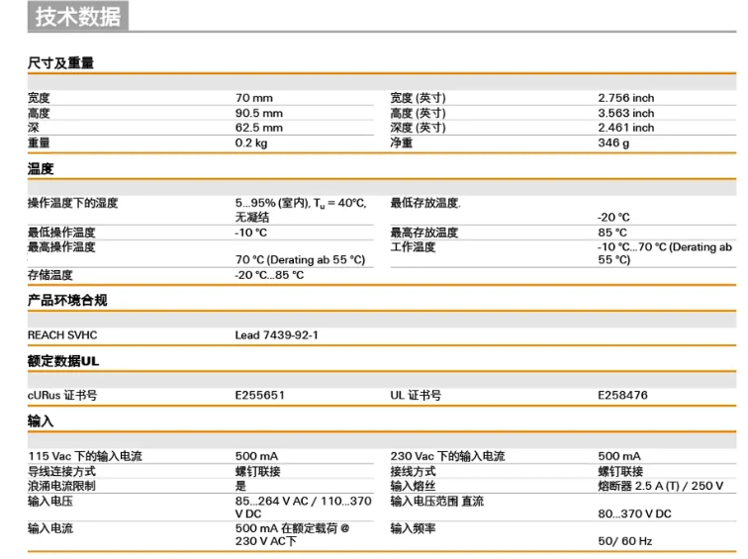
Task: Click the 额定数据UL section heading
Action: (63, 361)
